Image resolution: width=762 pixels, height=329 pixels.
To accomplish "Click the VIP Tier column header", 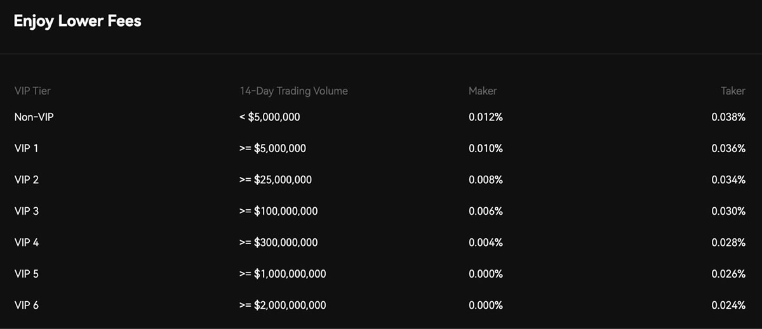I will pos(32,91).
